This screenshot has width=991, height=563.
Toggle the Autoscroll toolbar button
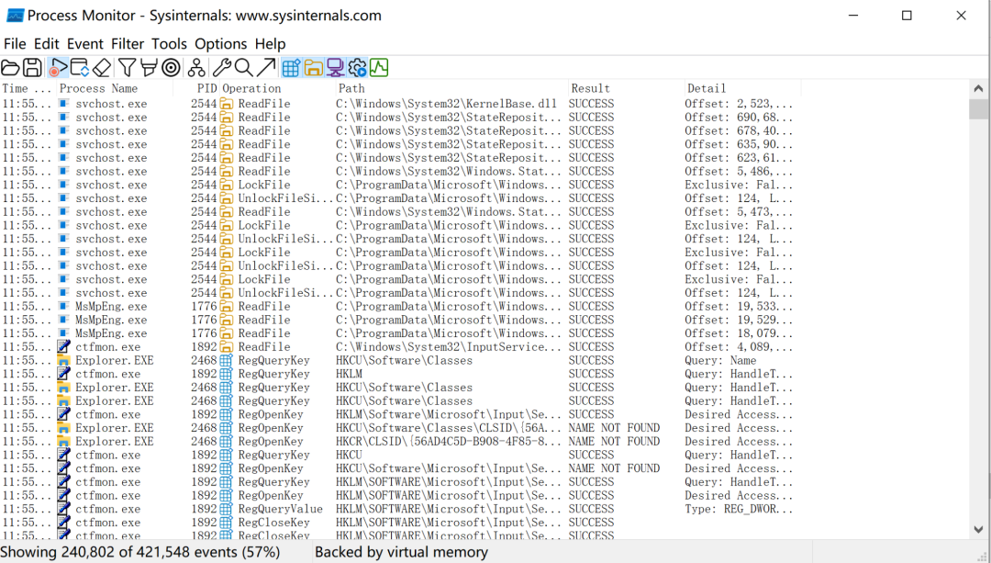click(80, 68)
